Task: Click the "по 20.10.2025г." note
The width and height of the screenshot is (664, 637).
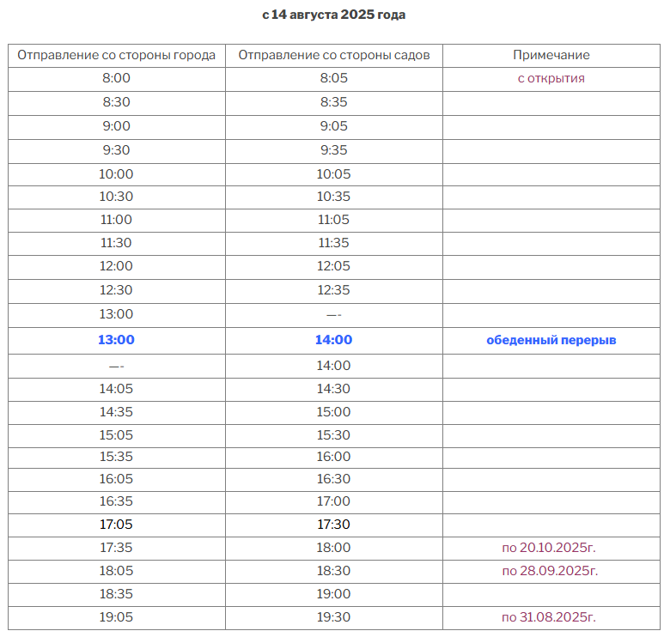Action: coord(551,548)
